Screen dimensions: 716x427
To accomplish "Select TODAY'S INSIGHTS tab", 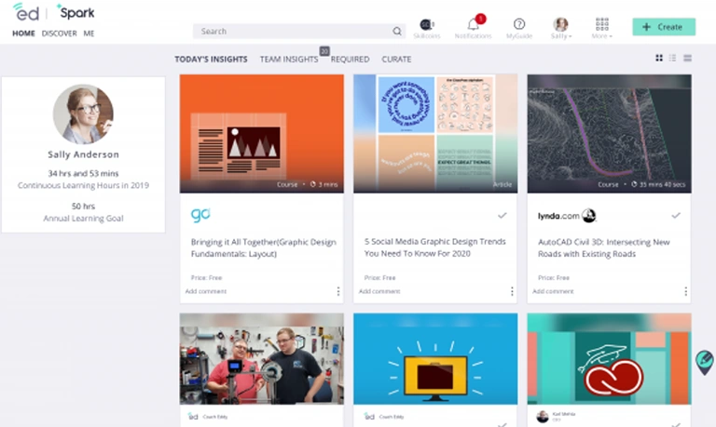I will point(211,60).
